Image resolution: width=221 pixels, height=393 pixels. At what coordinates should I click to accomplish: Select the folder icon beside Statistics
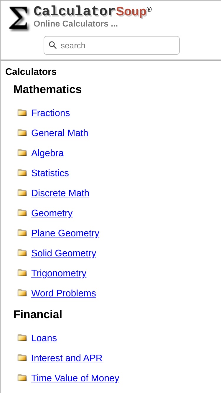(22, 173)
